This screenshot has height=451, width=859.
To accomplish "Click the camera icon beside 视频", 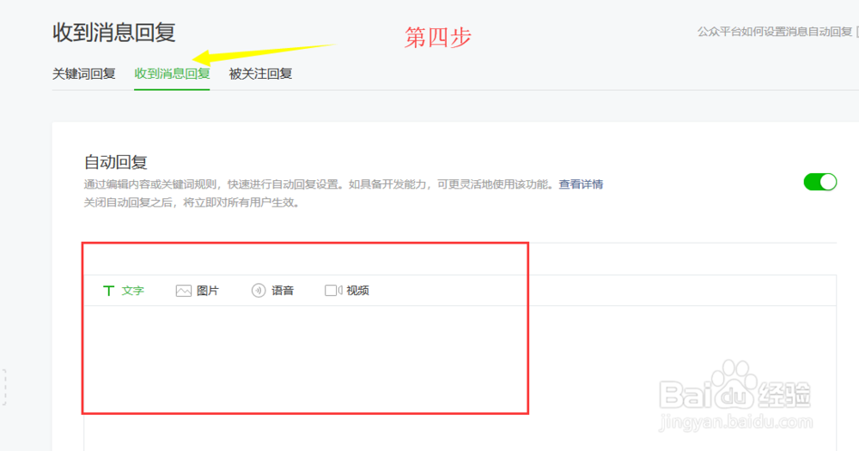I will click(x=333, y=291).
